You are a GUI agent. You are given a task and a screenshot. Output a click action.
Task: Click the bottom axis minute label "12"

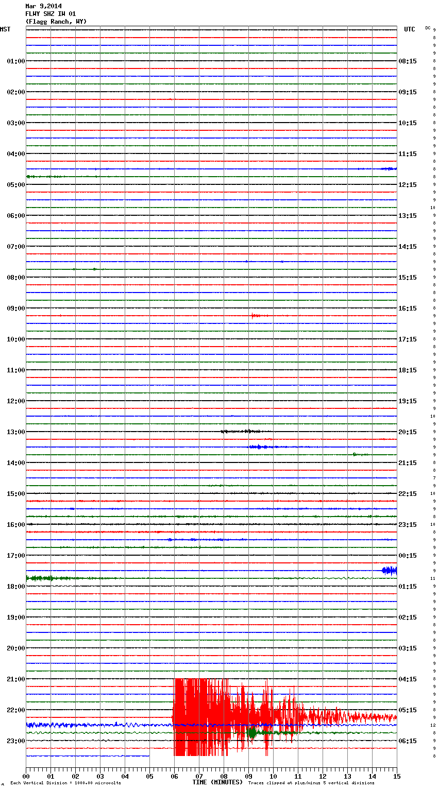click(x=323, y=776)
